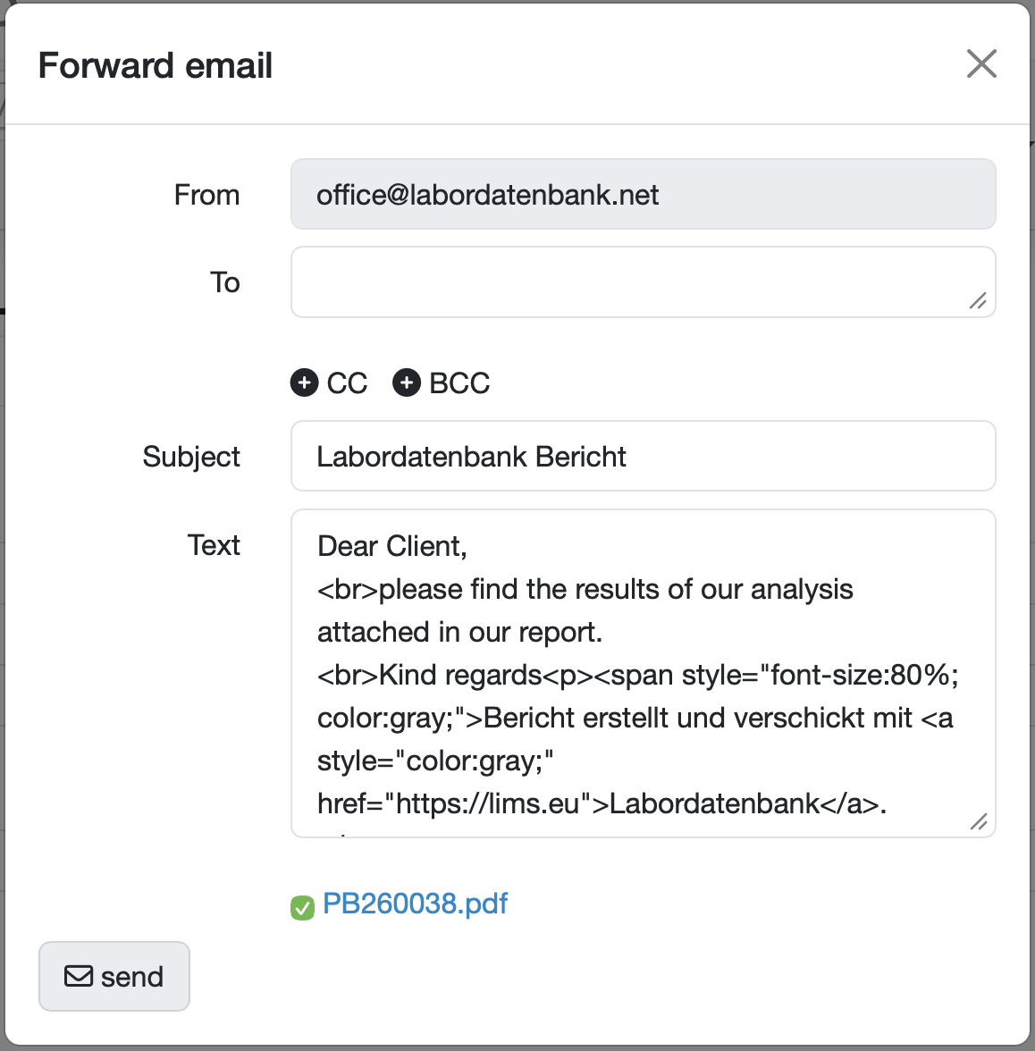
Task: Click the Text label
Action: (213, 545)
